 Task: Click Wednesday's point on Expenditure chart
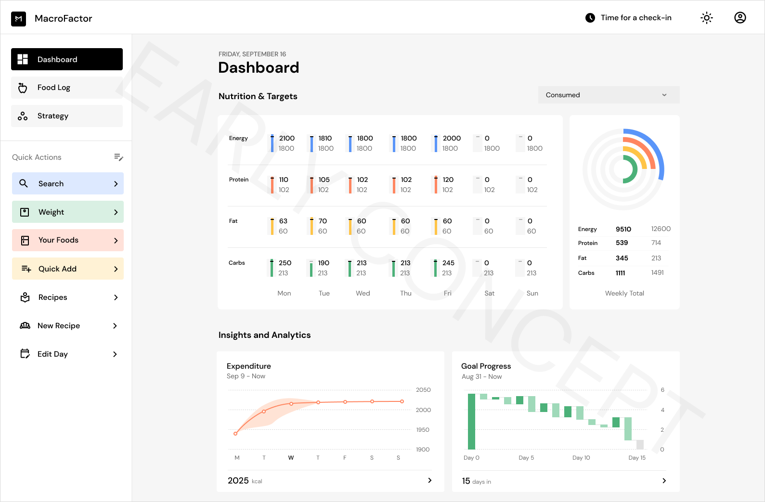pyautogui.click(x=291, y=404)
